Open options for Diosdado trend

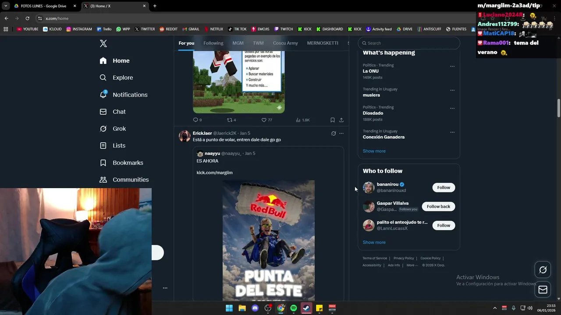[x=452, y=108]
